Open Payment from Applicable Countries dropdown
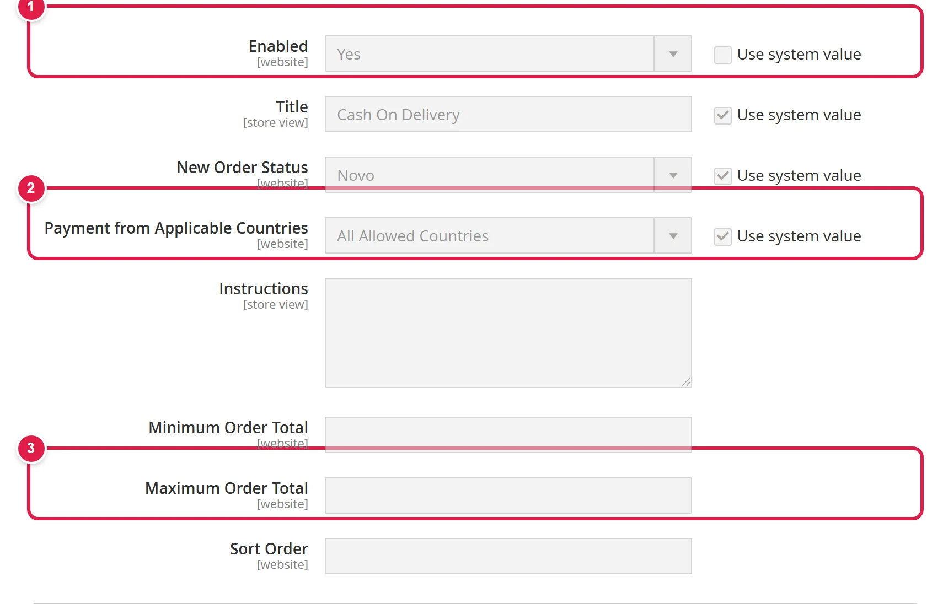This screenshot has height=614, width=943. pyautogui.click(x=508, y=235)
